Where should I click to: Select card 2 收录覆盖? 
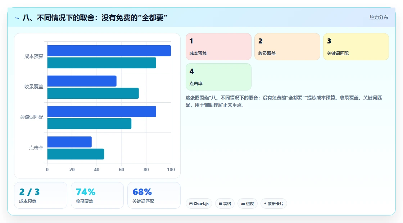pyautogui.click(x=287, y=47)
